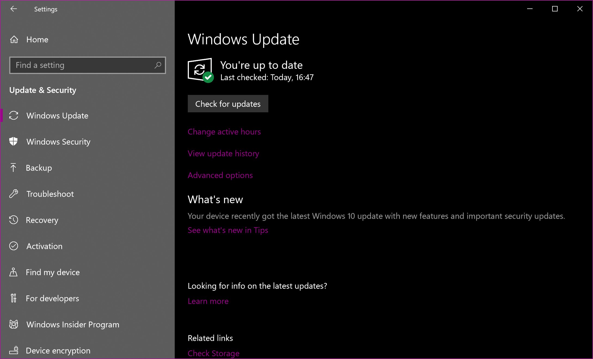Screen dimensions: 593x359
Task: Click the update status icon with green check
Action: pyautogui.click(x=201, y=70)
